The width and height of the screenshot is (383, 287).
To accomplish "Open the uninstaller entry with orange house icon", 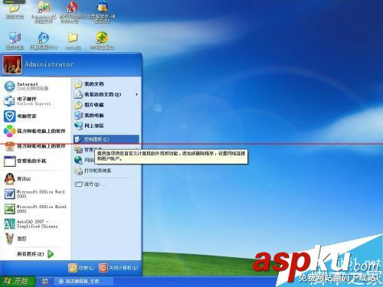I will click(x=35, y=146).
